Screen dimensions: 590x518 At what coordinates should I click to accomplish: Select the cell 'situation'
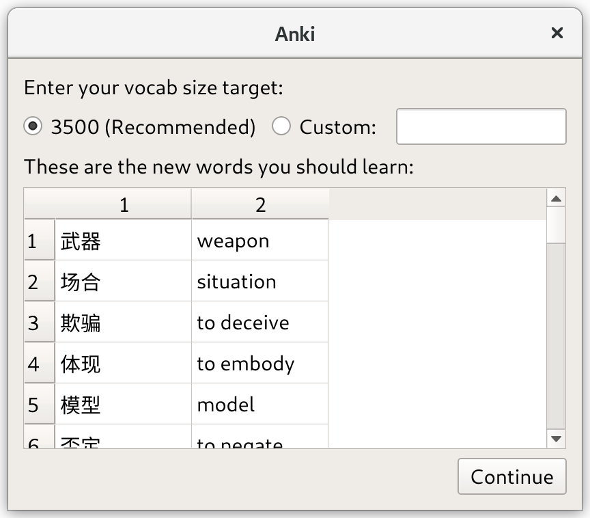tap(259, 281)
